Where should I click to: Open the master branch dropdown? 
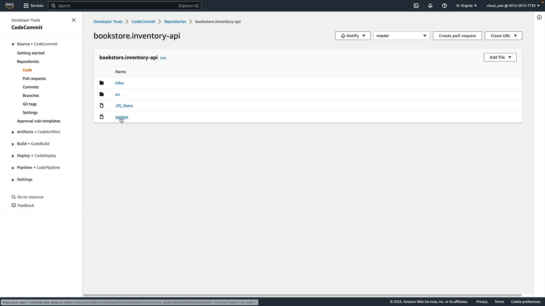coord(401,36)
